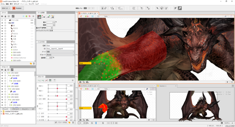This screenshot has height=127, width=235.
Task: Adjust the zoom slider in the status bar
Action: coord(97,123)
